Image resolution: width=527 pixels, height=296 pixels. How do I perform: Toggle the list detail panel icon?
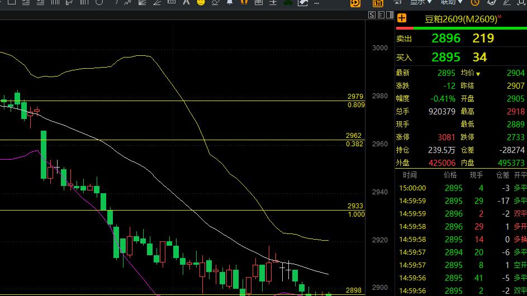[381, 15]
